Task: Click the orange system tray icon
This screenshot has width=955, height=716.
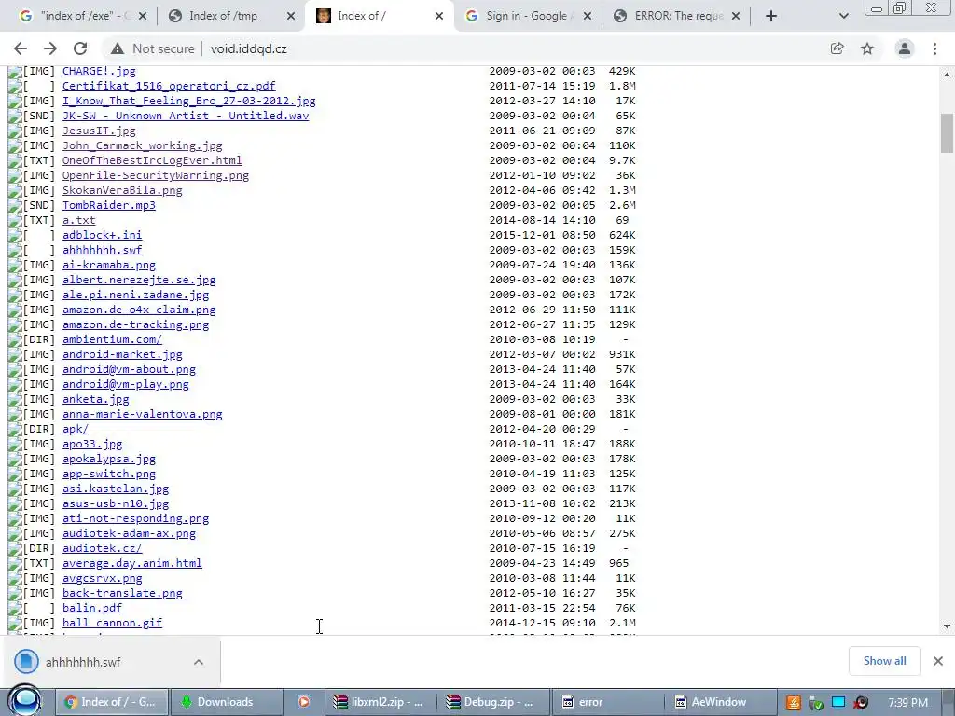Action: tap(793, 703)
